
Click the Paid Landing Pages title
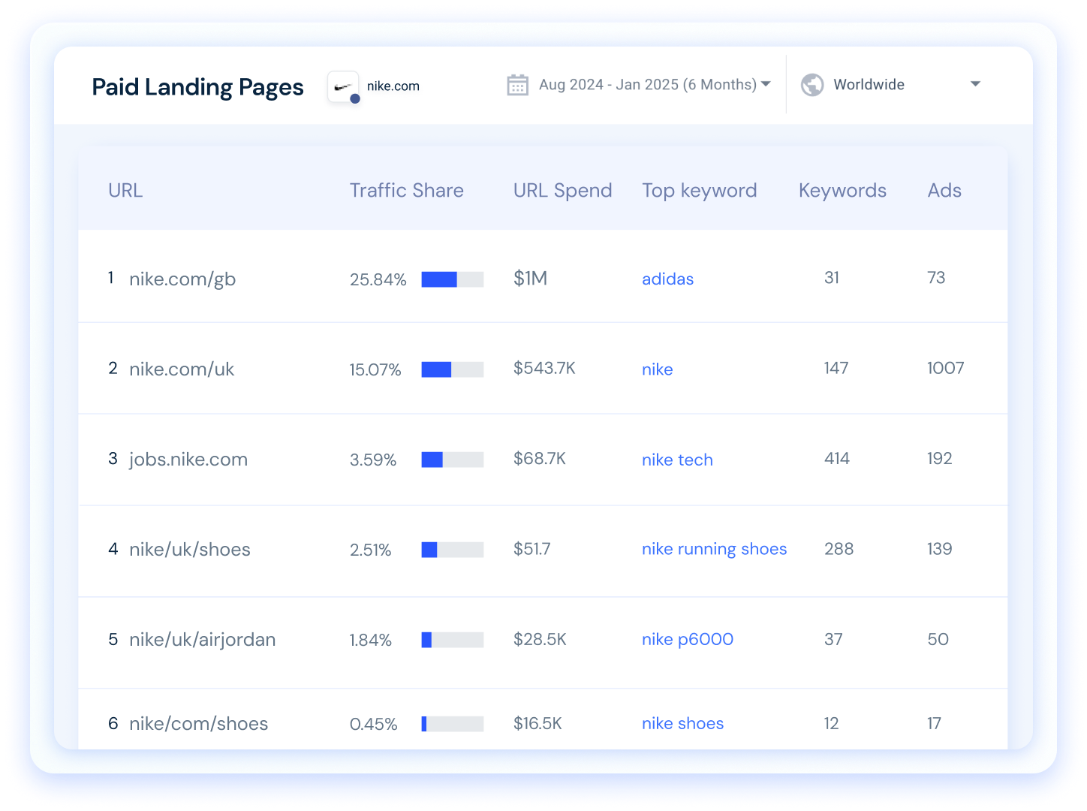(197, 88)
